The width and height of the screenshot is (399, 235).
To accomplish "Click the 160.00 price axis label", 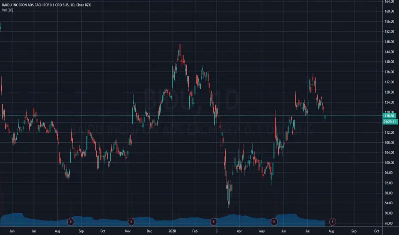I will click(x=389, y=12).
